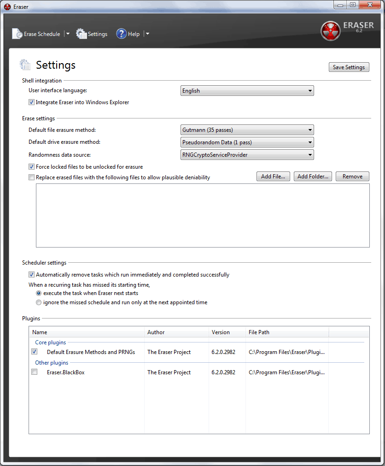This screenshot has width=385, height=466.
Task: Click the Default Erasure Methods row file path
Action: [287, 352]
